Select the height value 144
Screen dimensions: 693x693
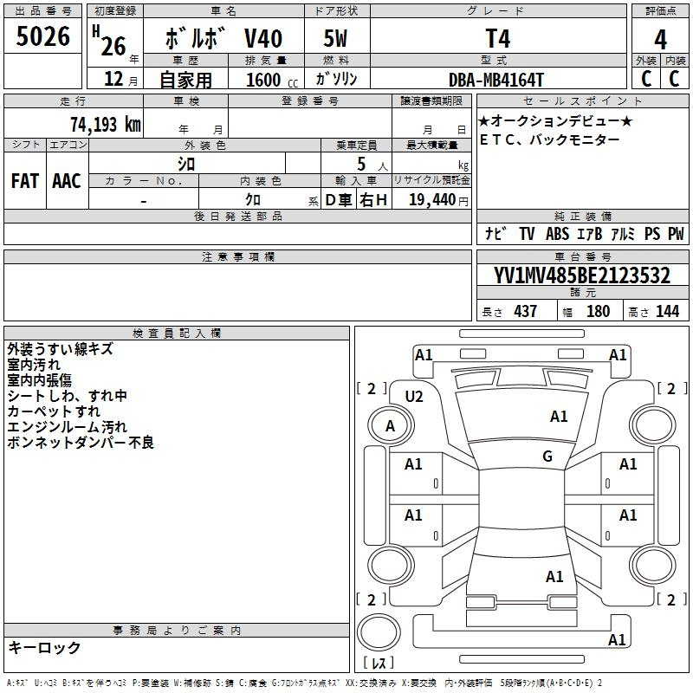pos(667,311)
